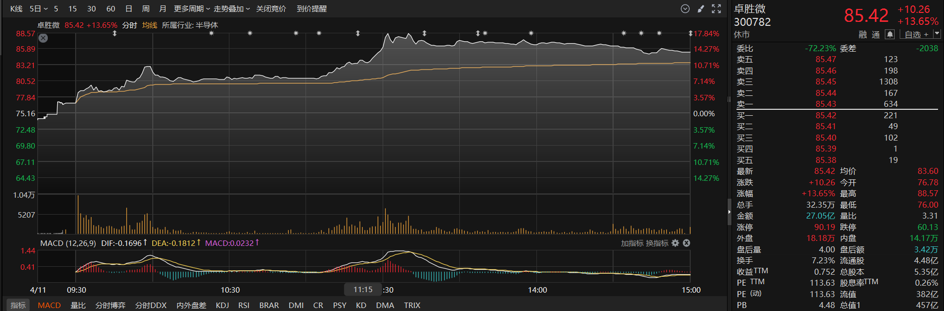Toggle 关闭竞价 auction display
The image size is (944, 311).
[271, 9]
